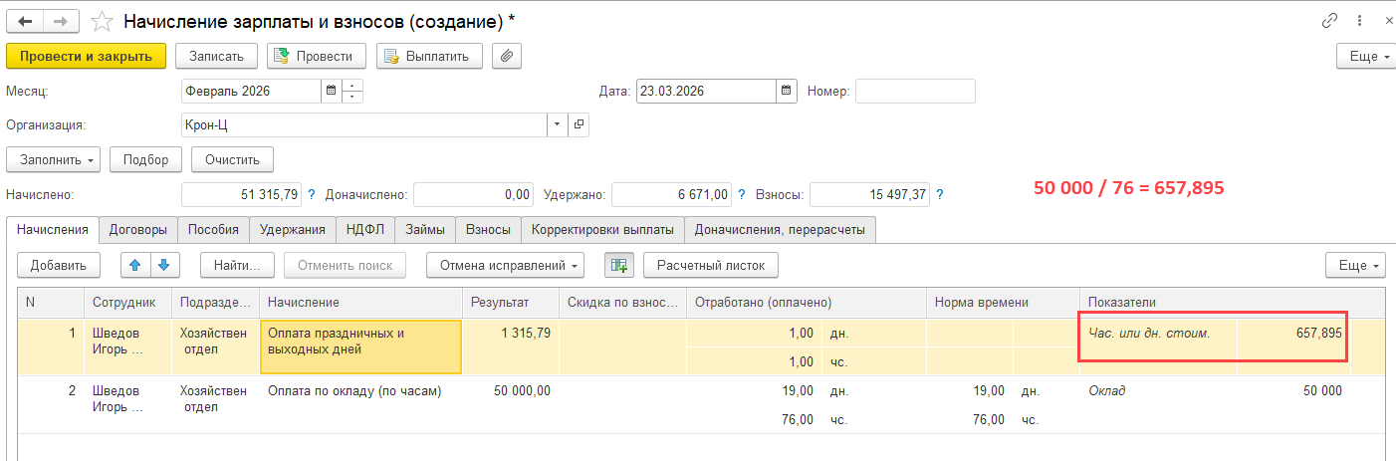Screen dimensions: 1396x461
Task: Open the Удержания tab
Action: click(x=293, y=230)
